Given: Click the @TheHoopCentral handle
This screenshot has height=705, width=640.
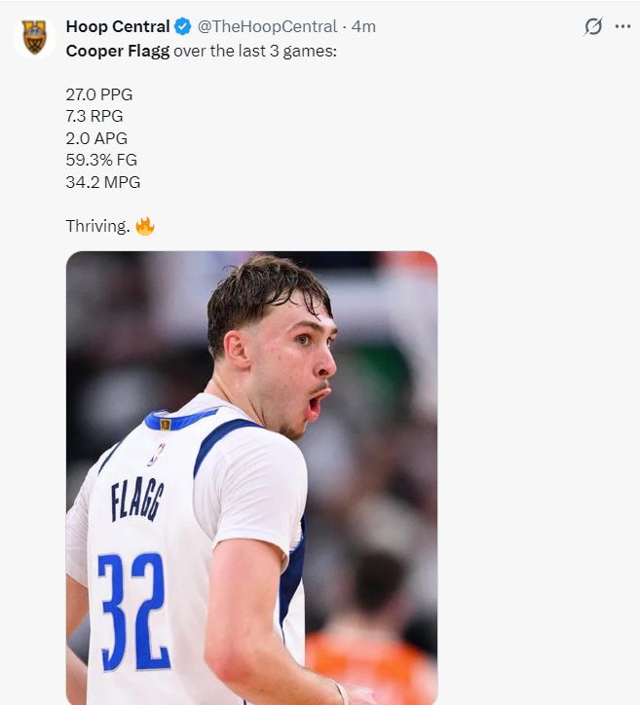Looking at the screenshot, I should point(267,26).
